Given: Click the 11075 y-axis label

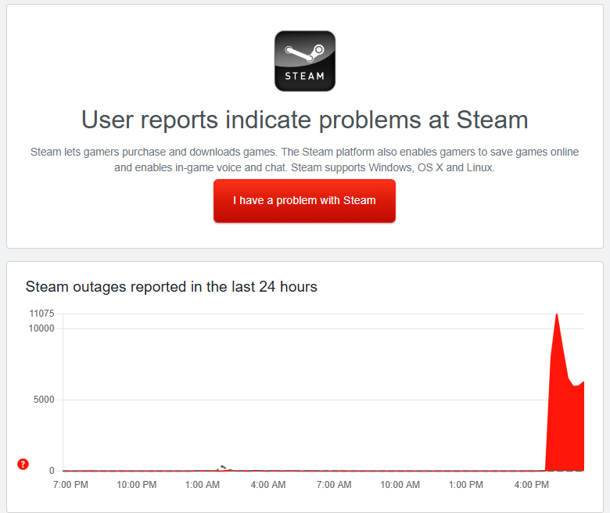Looking at the screenshot, I should coord(41,314).
